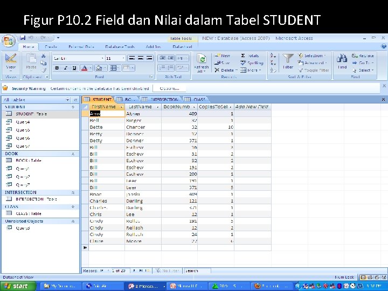
Task: Apply the red font color
Action: pyautogui.click(x=84, y=68)
